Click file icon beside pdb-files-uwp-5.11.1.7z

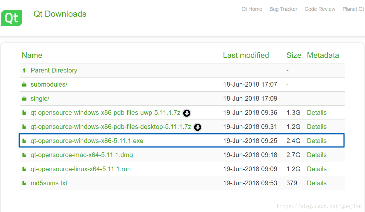coord(24,113)
